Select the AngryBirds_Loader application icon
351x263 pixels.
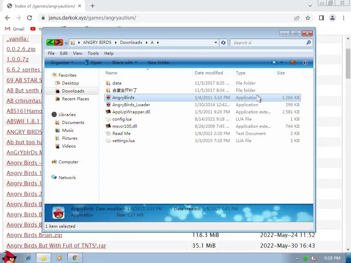point(108,105)
